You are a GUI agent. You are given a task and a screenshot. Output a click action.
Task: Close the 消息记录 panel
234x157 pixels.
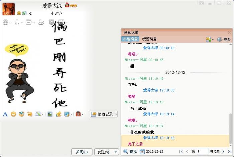(229, 32)
